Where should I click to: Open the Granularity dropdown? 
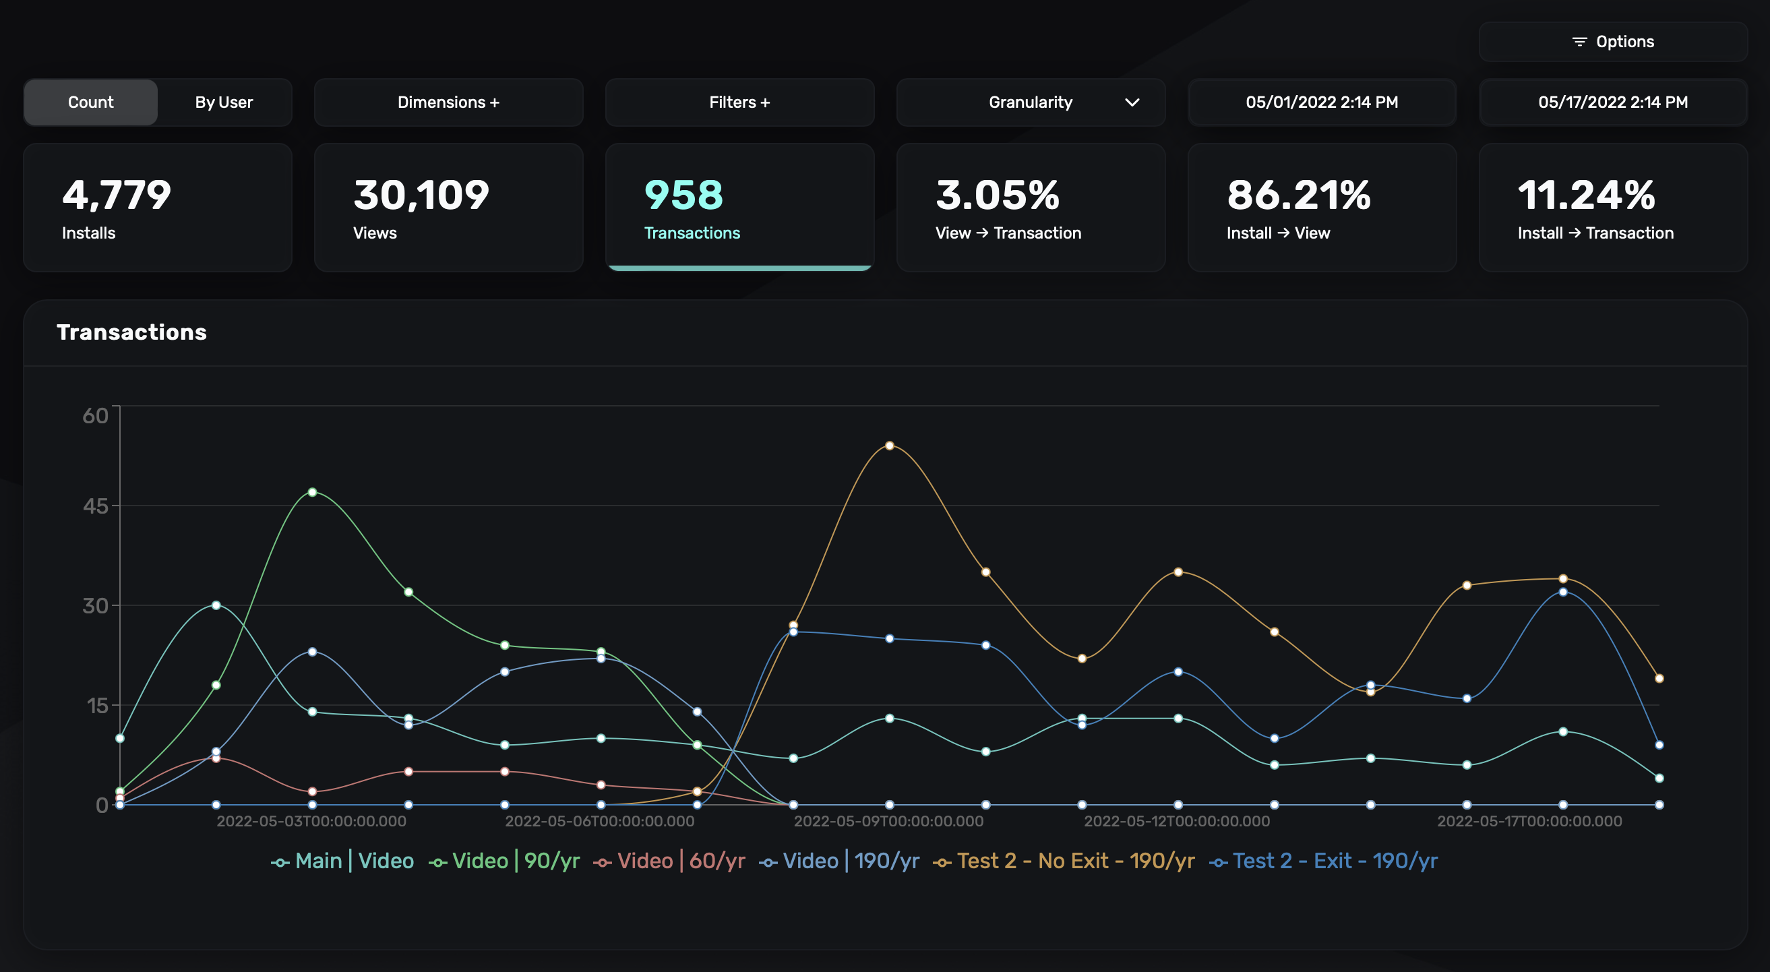tap(1030, 102)
